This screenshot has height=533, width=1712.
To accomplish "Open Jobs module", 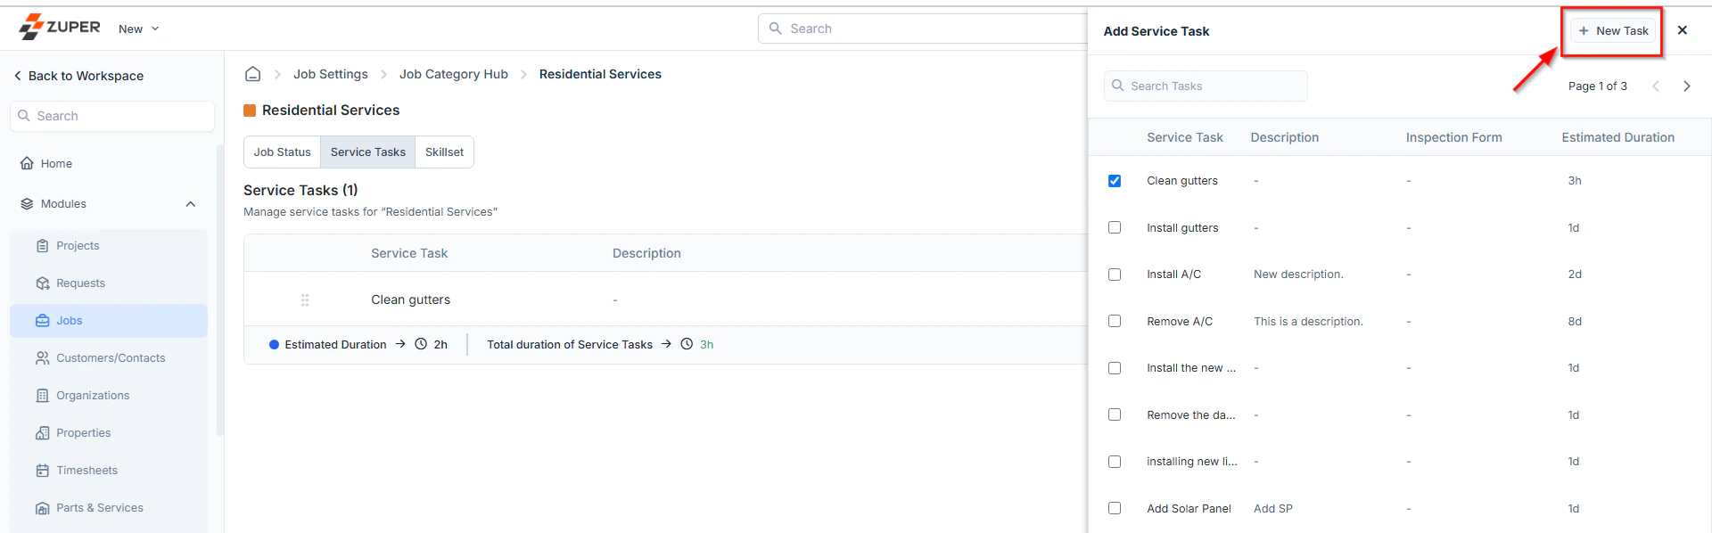I will (109, 321).
